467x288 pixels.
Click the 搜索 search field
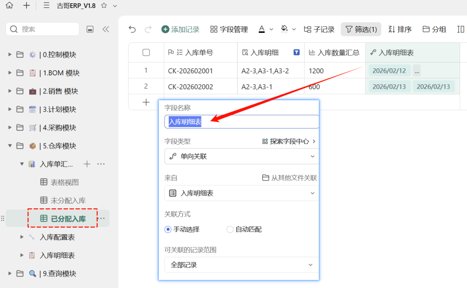(x=42, y=29)
